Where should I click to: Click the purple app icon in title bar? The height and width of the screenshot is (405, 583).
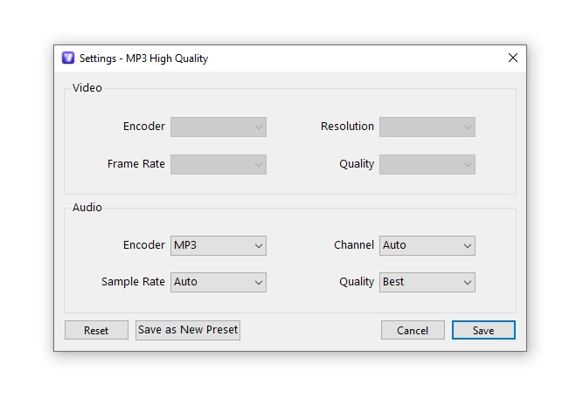[68, 58]
